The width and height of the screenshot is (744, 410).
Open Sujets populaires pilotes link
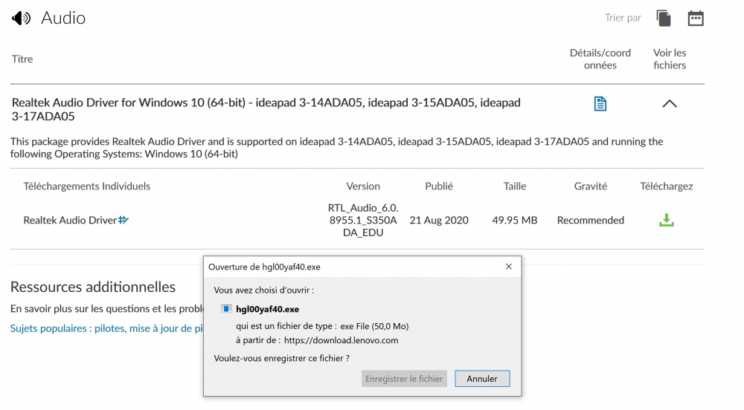[106, 328]
